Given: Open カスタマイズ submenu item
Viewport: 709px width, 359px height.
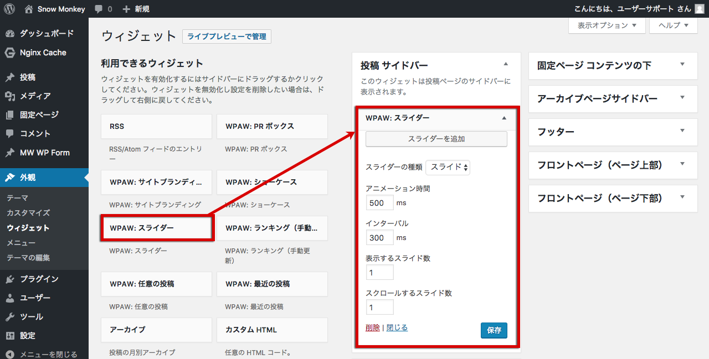Looking at the screenshot, I should point(28,213).
